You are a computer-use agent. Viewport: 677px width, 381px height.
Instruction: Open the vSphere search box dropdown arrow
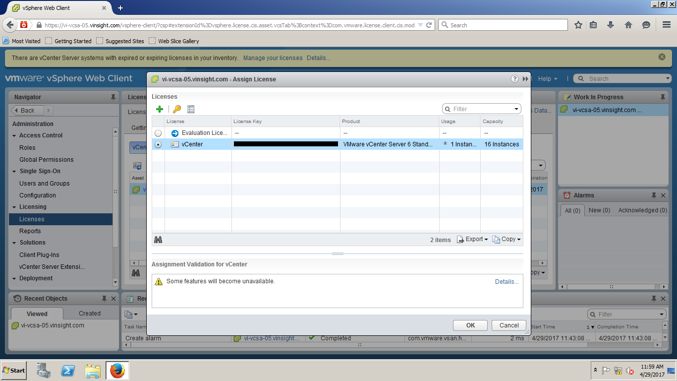tap(668, 79)
